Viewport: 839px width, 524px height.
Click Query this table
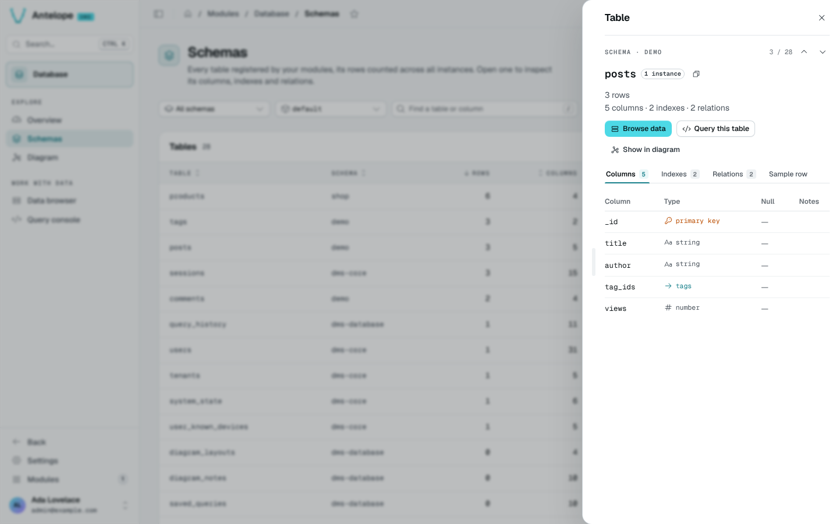[715, 129]
